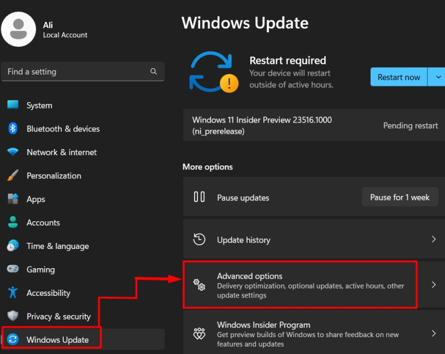Click the Windows Update page title
Screen dimensions: 445x354
(245, 23)
